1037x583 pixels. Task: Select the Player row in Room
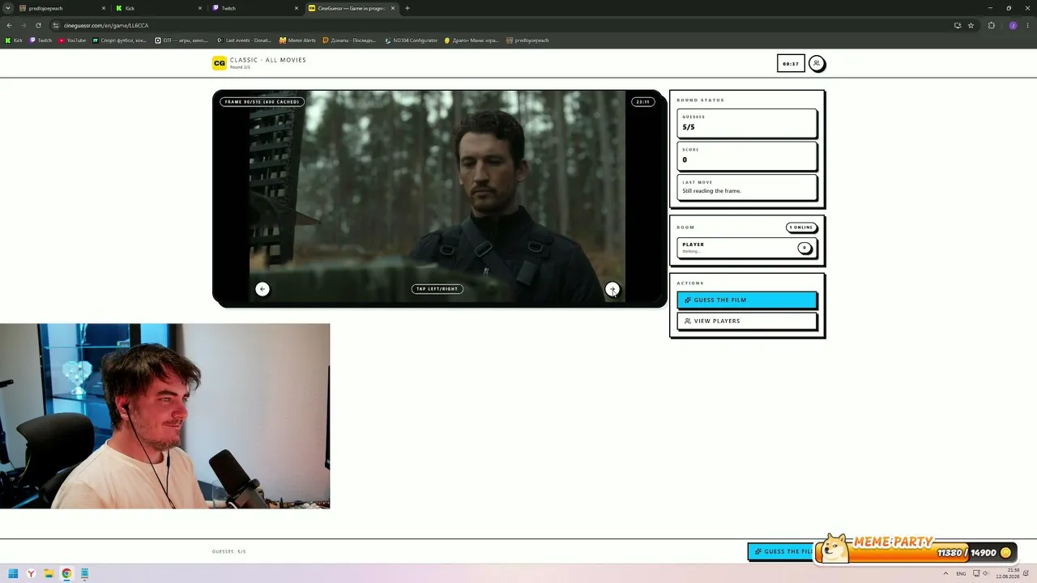point(747,248)
